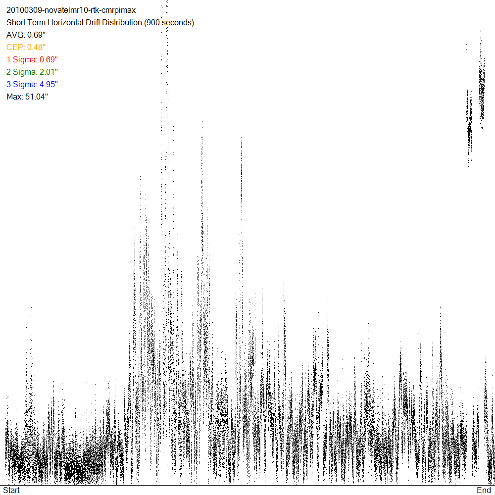Click the title "20100309-novatelmr10-rtk-cmrpimax"

[71, 10]
